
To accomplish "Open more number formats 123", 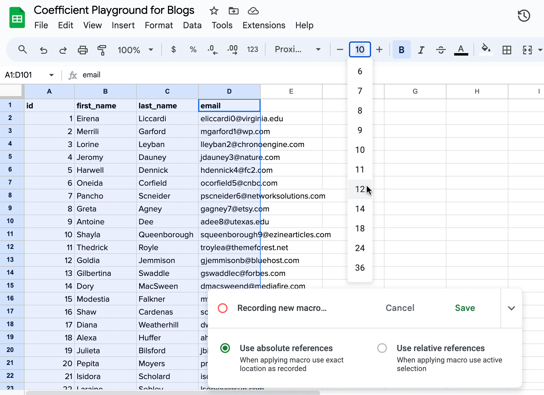I will click(252, 49).
